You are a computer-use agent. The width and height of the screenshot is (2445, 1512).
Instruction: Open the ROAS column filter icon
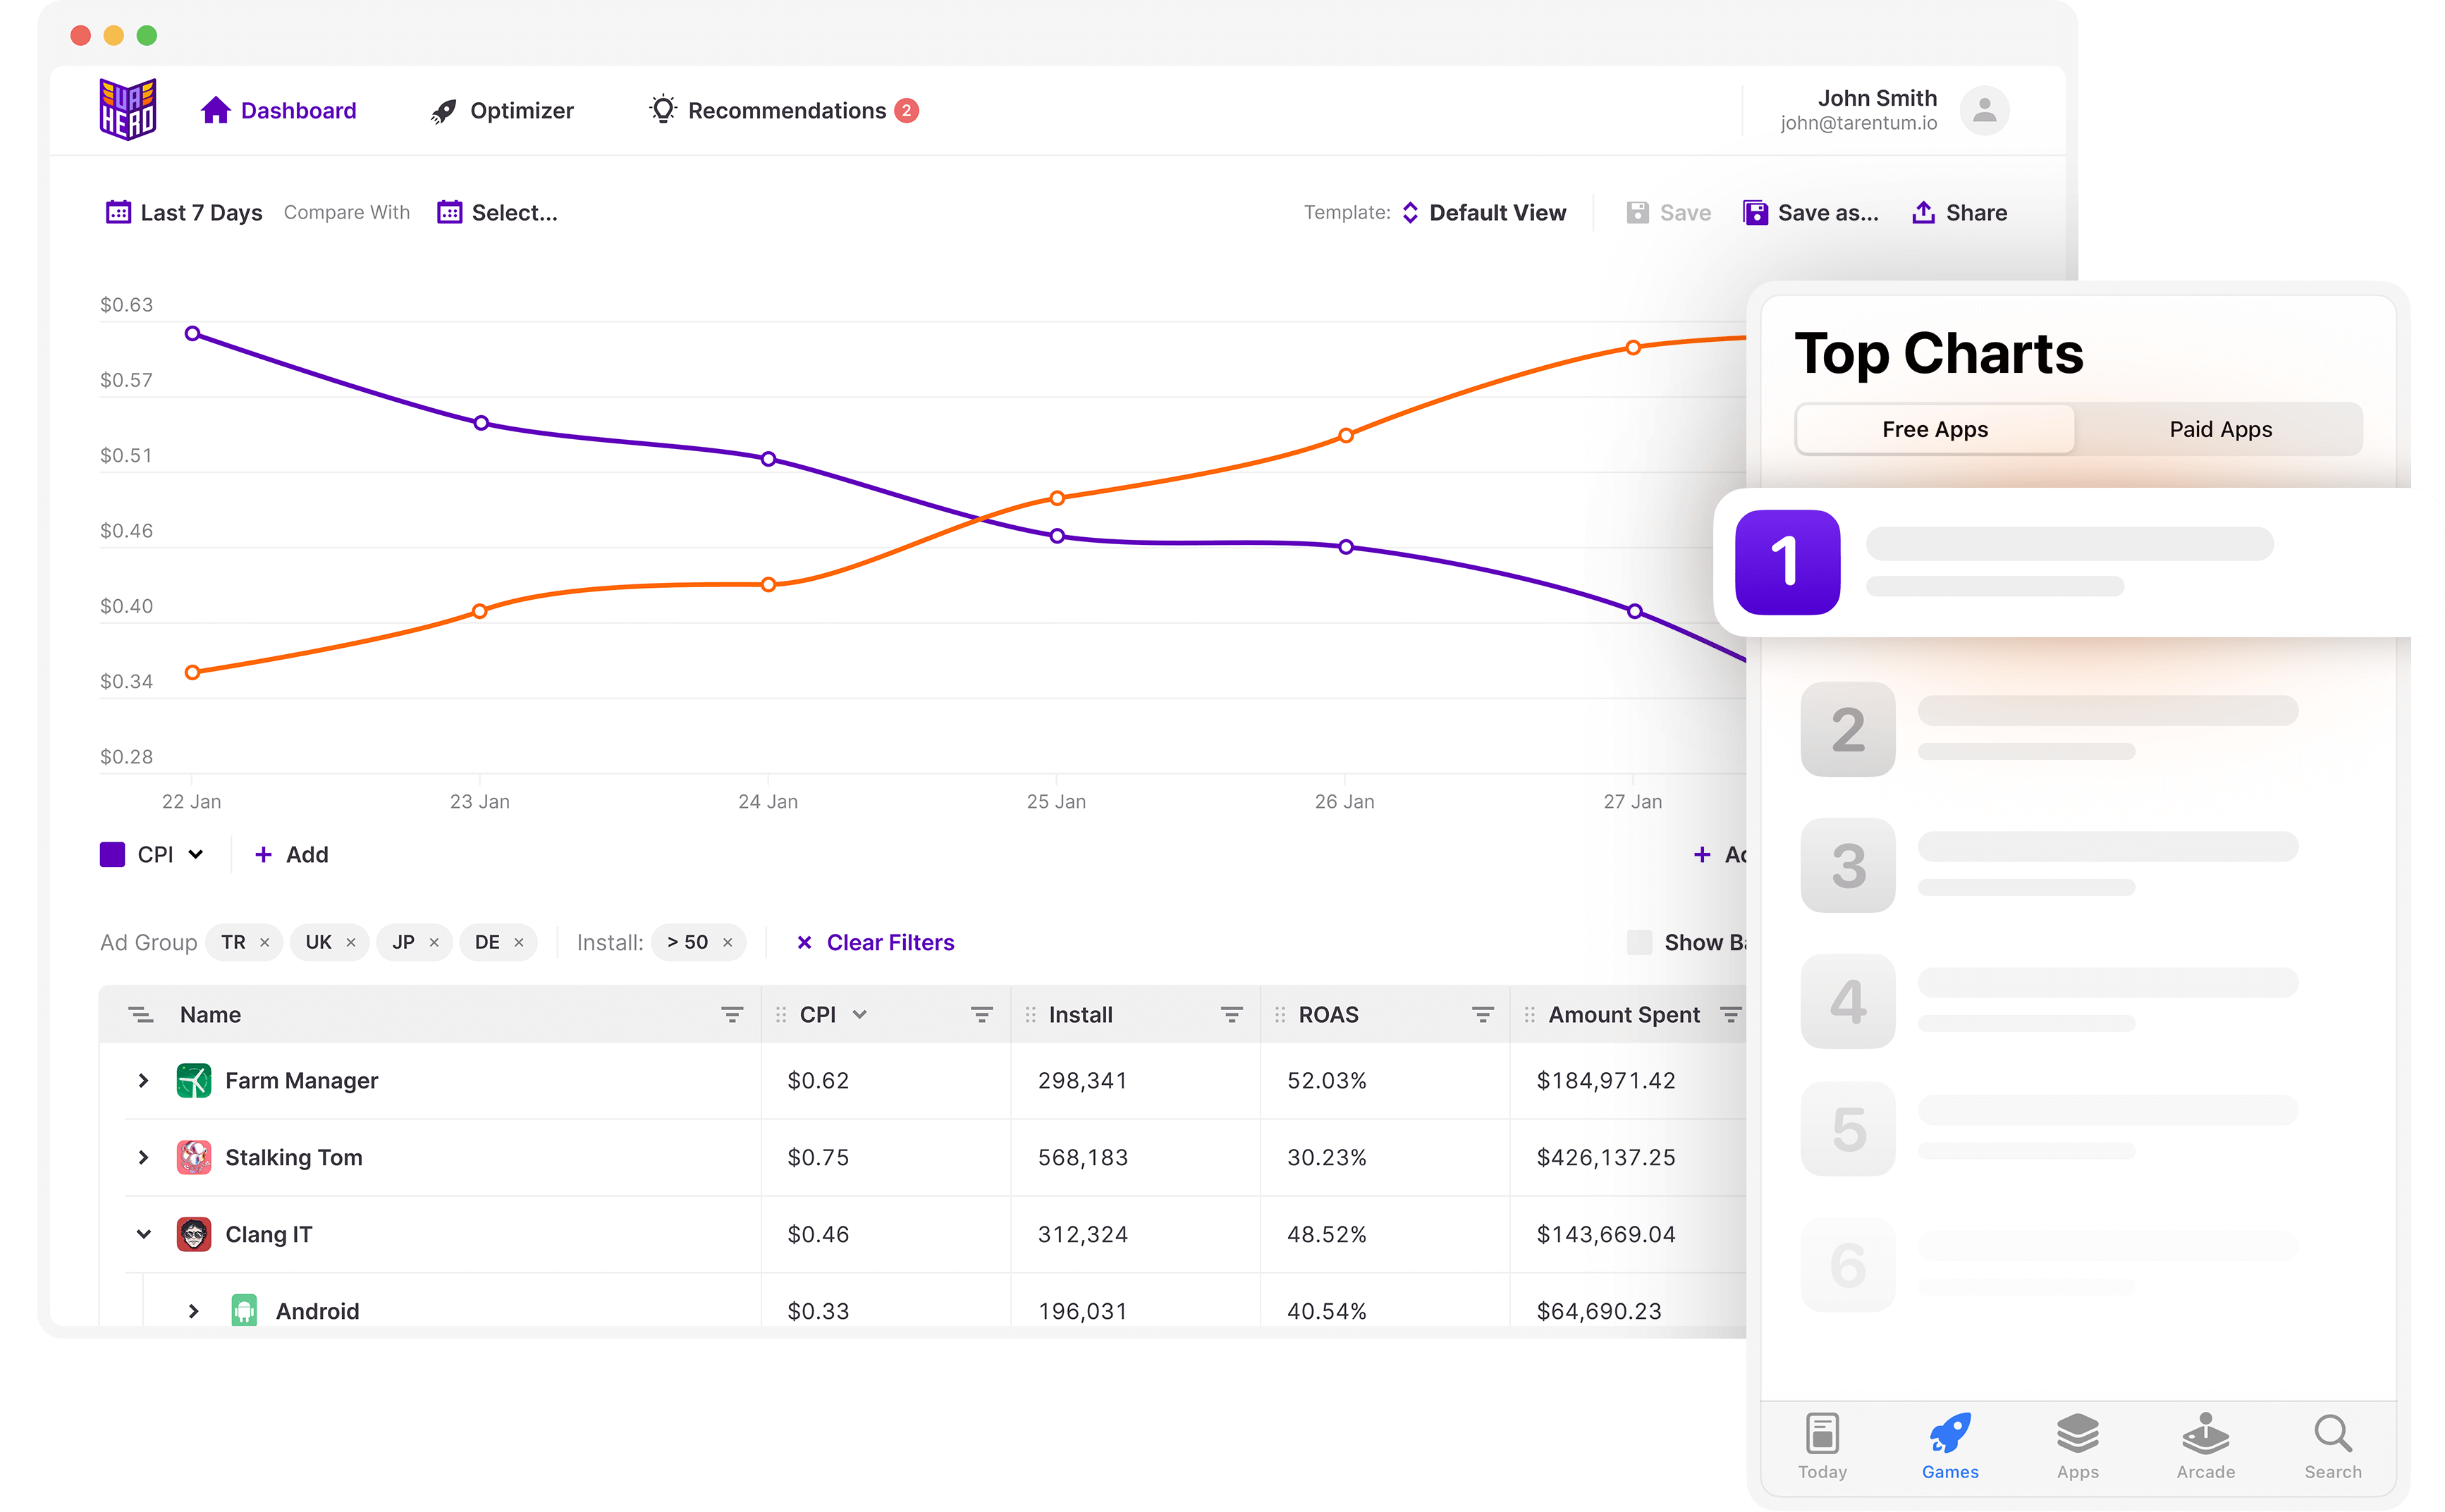(1482, 1014)
